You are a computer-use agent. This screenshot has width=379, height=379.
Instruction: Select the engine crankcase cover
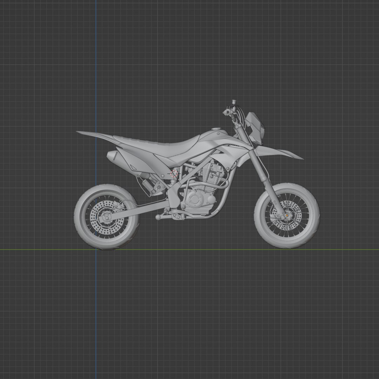click(x=196, y=199)
